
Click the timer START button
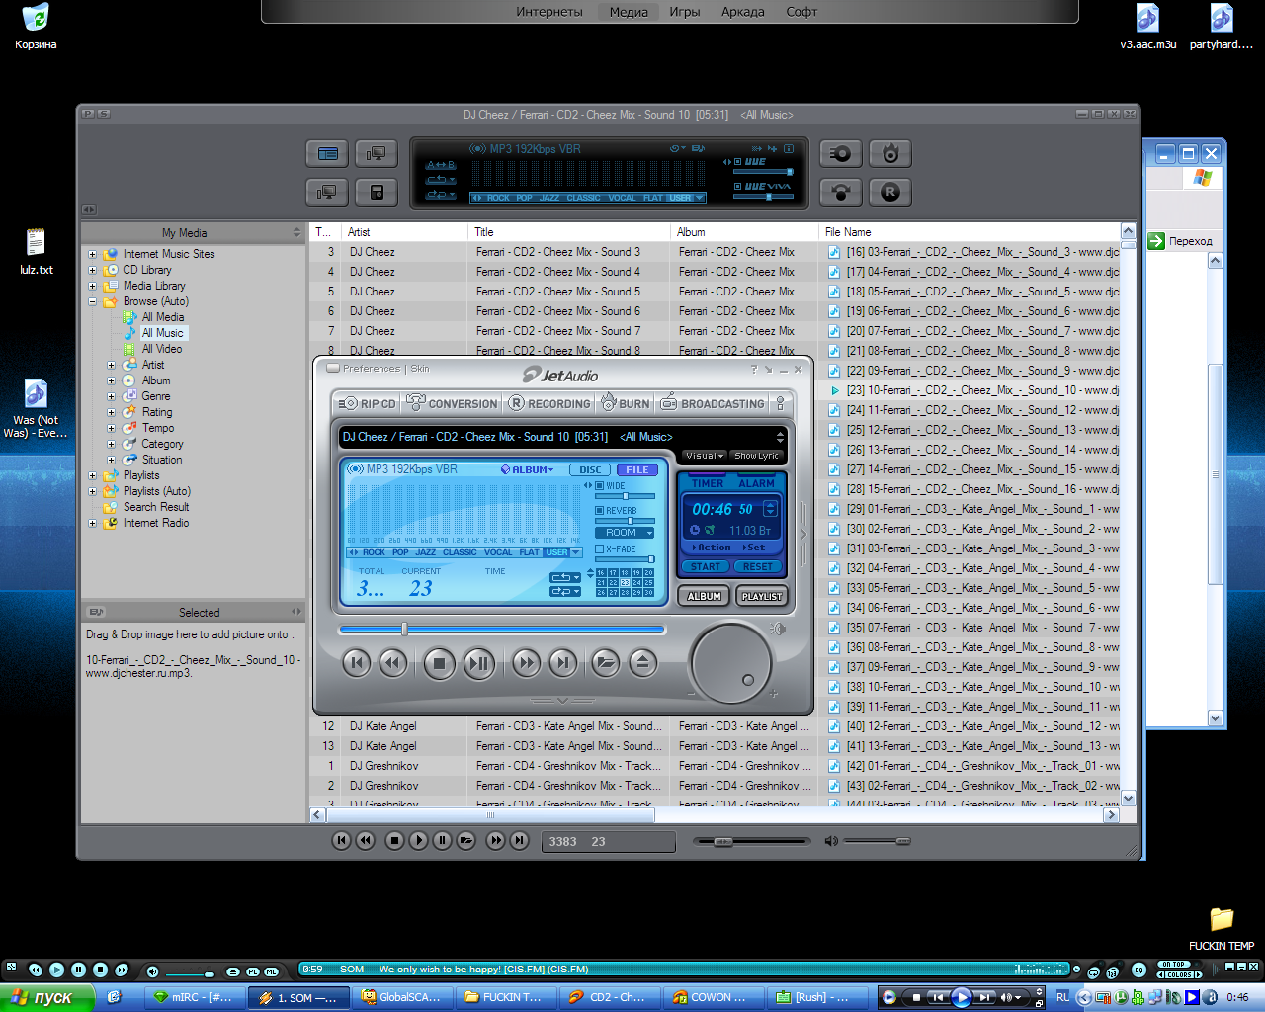706,566
